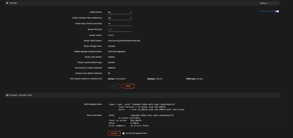Click the Advanced View label text
Screen dimensions: 293x138
266,11
